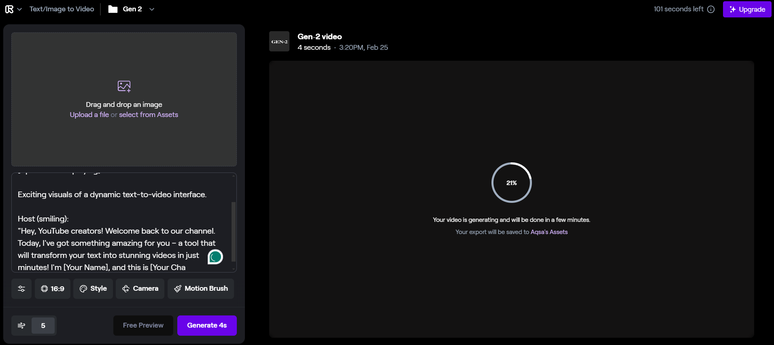The image size is (774, 345).
Task: Click the Gen 2 folder icon
Action: 113,9
